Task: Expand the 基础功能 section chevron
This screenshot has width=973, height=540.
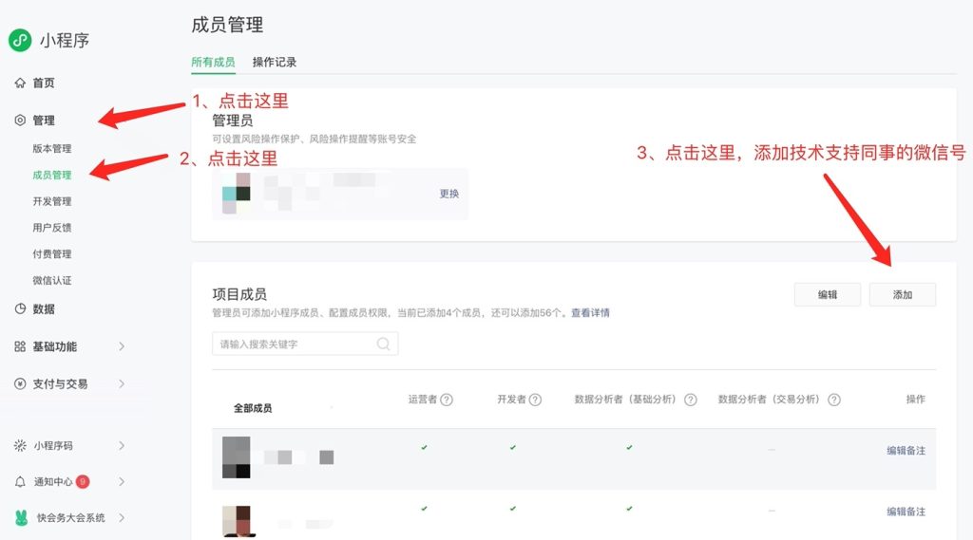Action: [122, 346]
